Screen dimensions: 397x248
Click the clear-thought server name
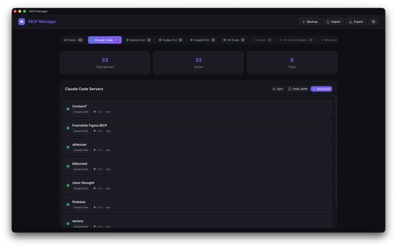(x=83, y=183)
